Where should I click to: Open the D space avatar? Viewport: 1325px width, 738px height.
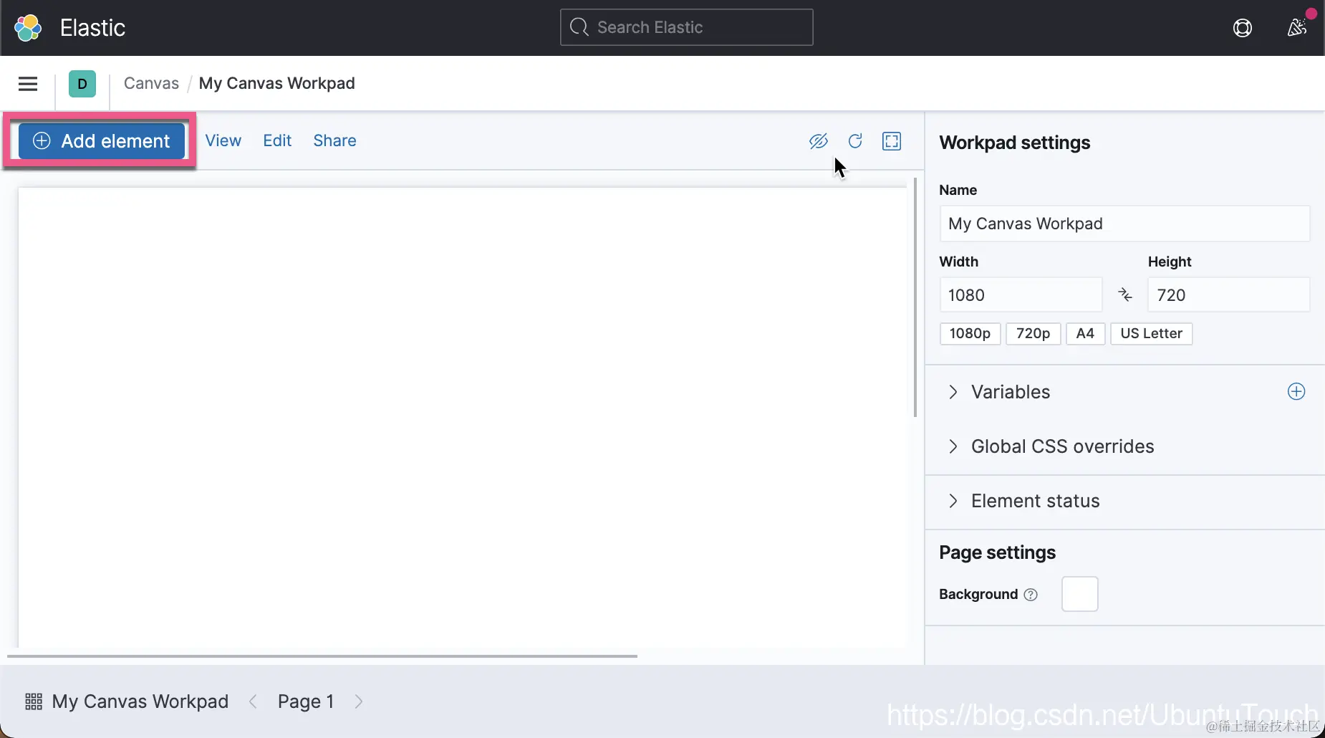coord(82,84)
